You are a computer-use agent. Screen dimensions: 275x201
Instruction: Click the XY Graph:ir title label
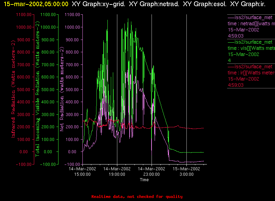[248, 4]
